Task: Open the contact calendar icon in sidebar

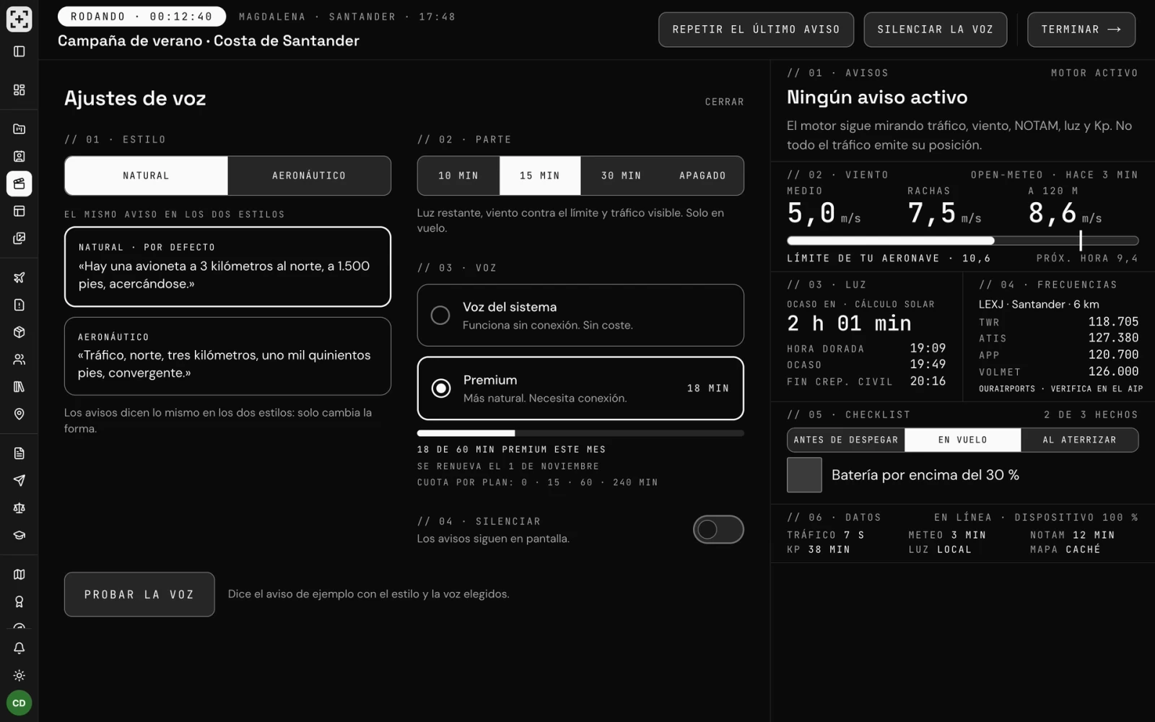Action: 19,156
